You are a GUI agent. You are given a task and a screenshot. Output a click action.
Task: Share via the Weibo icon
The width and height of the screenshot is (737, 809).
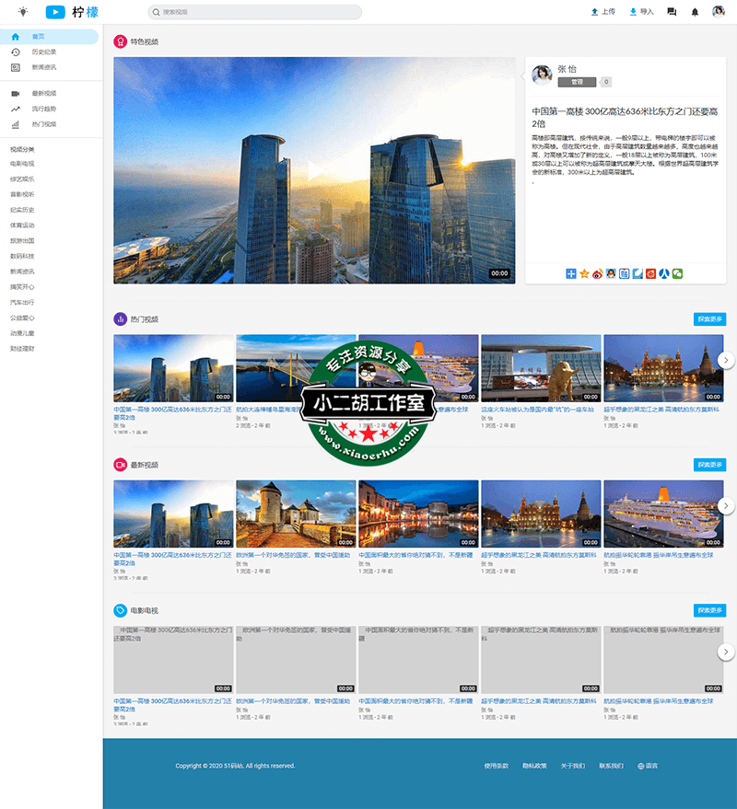pos(597,273)
